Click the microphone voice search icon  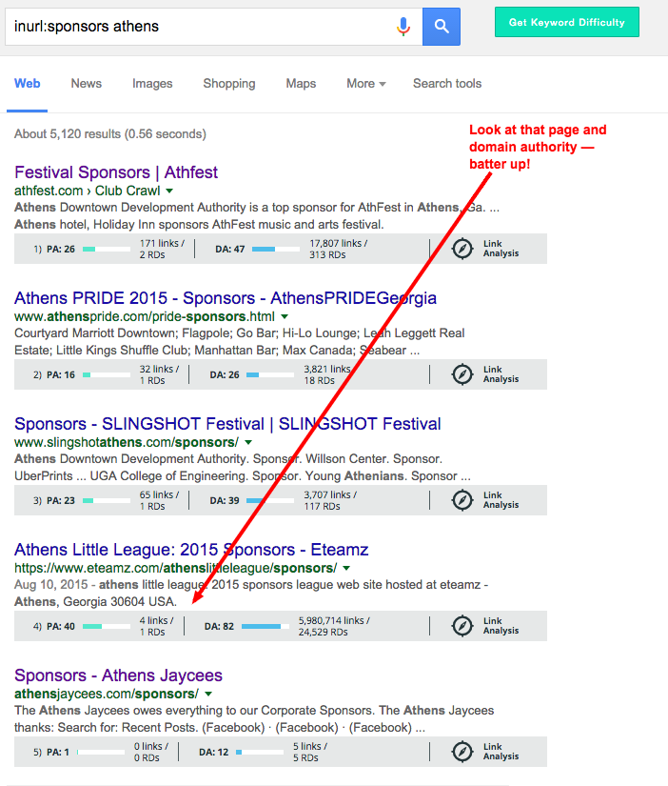(403, 26)
